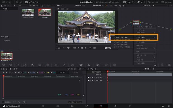Toggle viewer audio mute speaker icon
The height and width of the screenshot is (108, 173).
coord(68,48)
